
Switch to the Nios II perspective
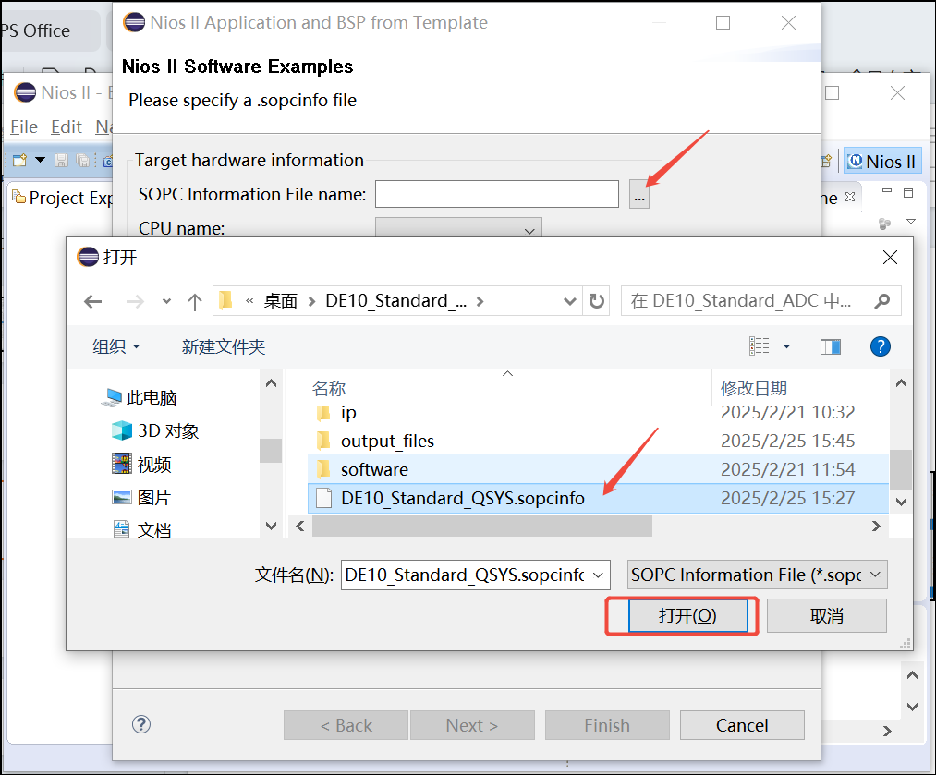point(882,162)
